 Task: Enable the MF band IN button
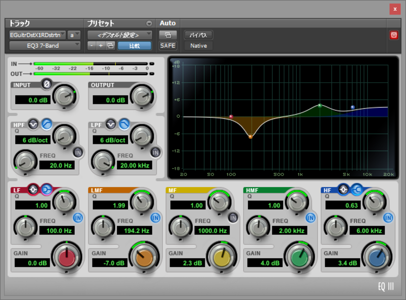pyautogui.click(x=233, y=218)
